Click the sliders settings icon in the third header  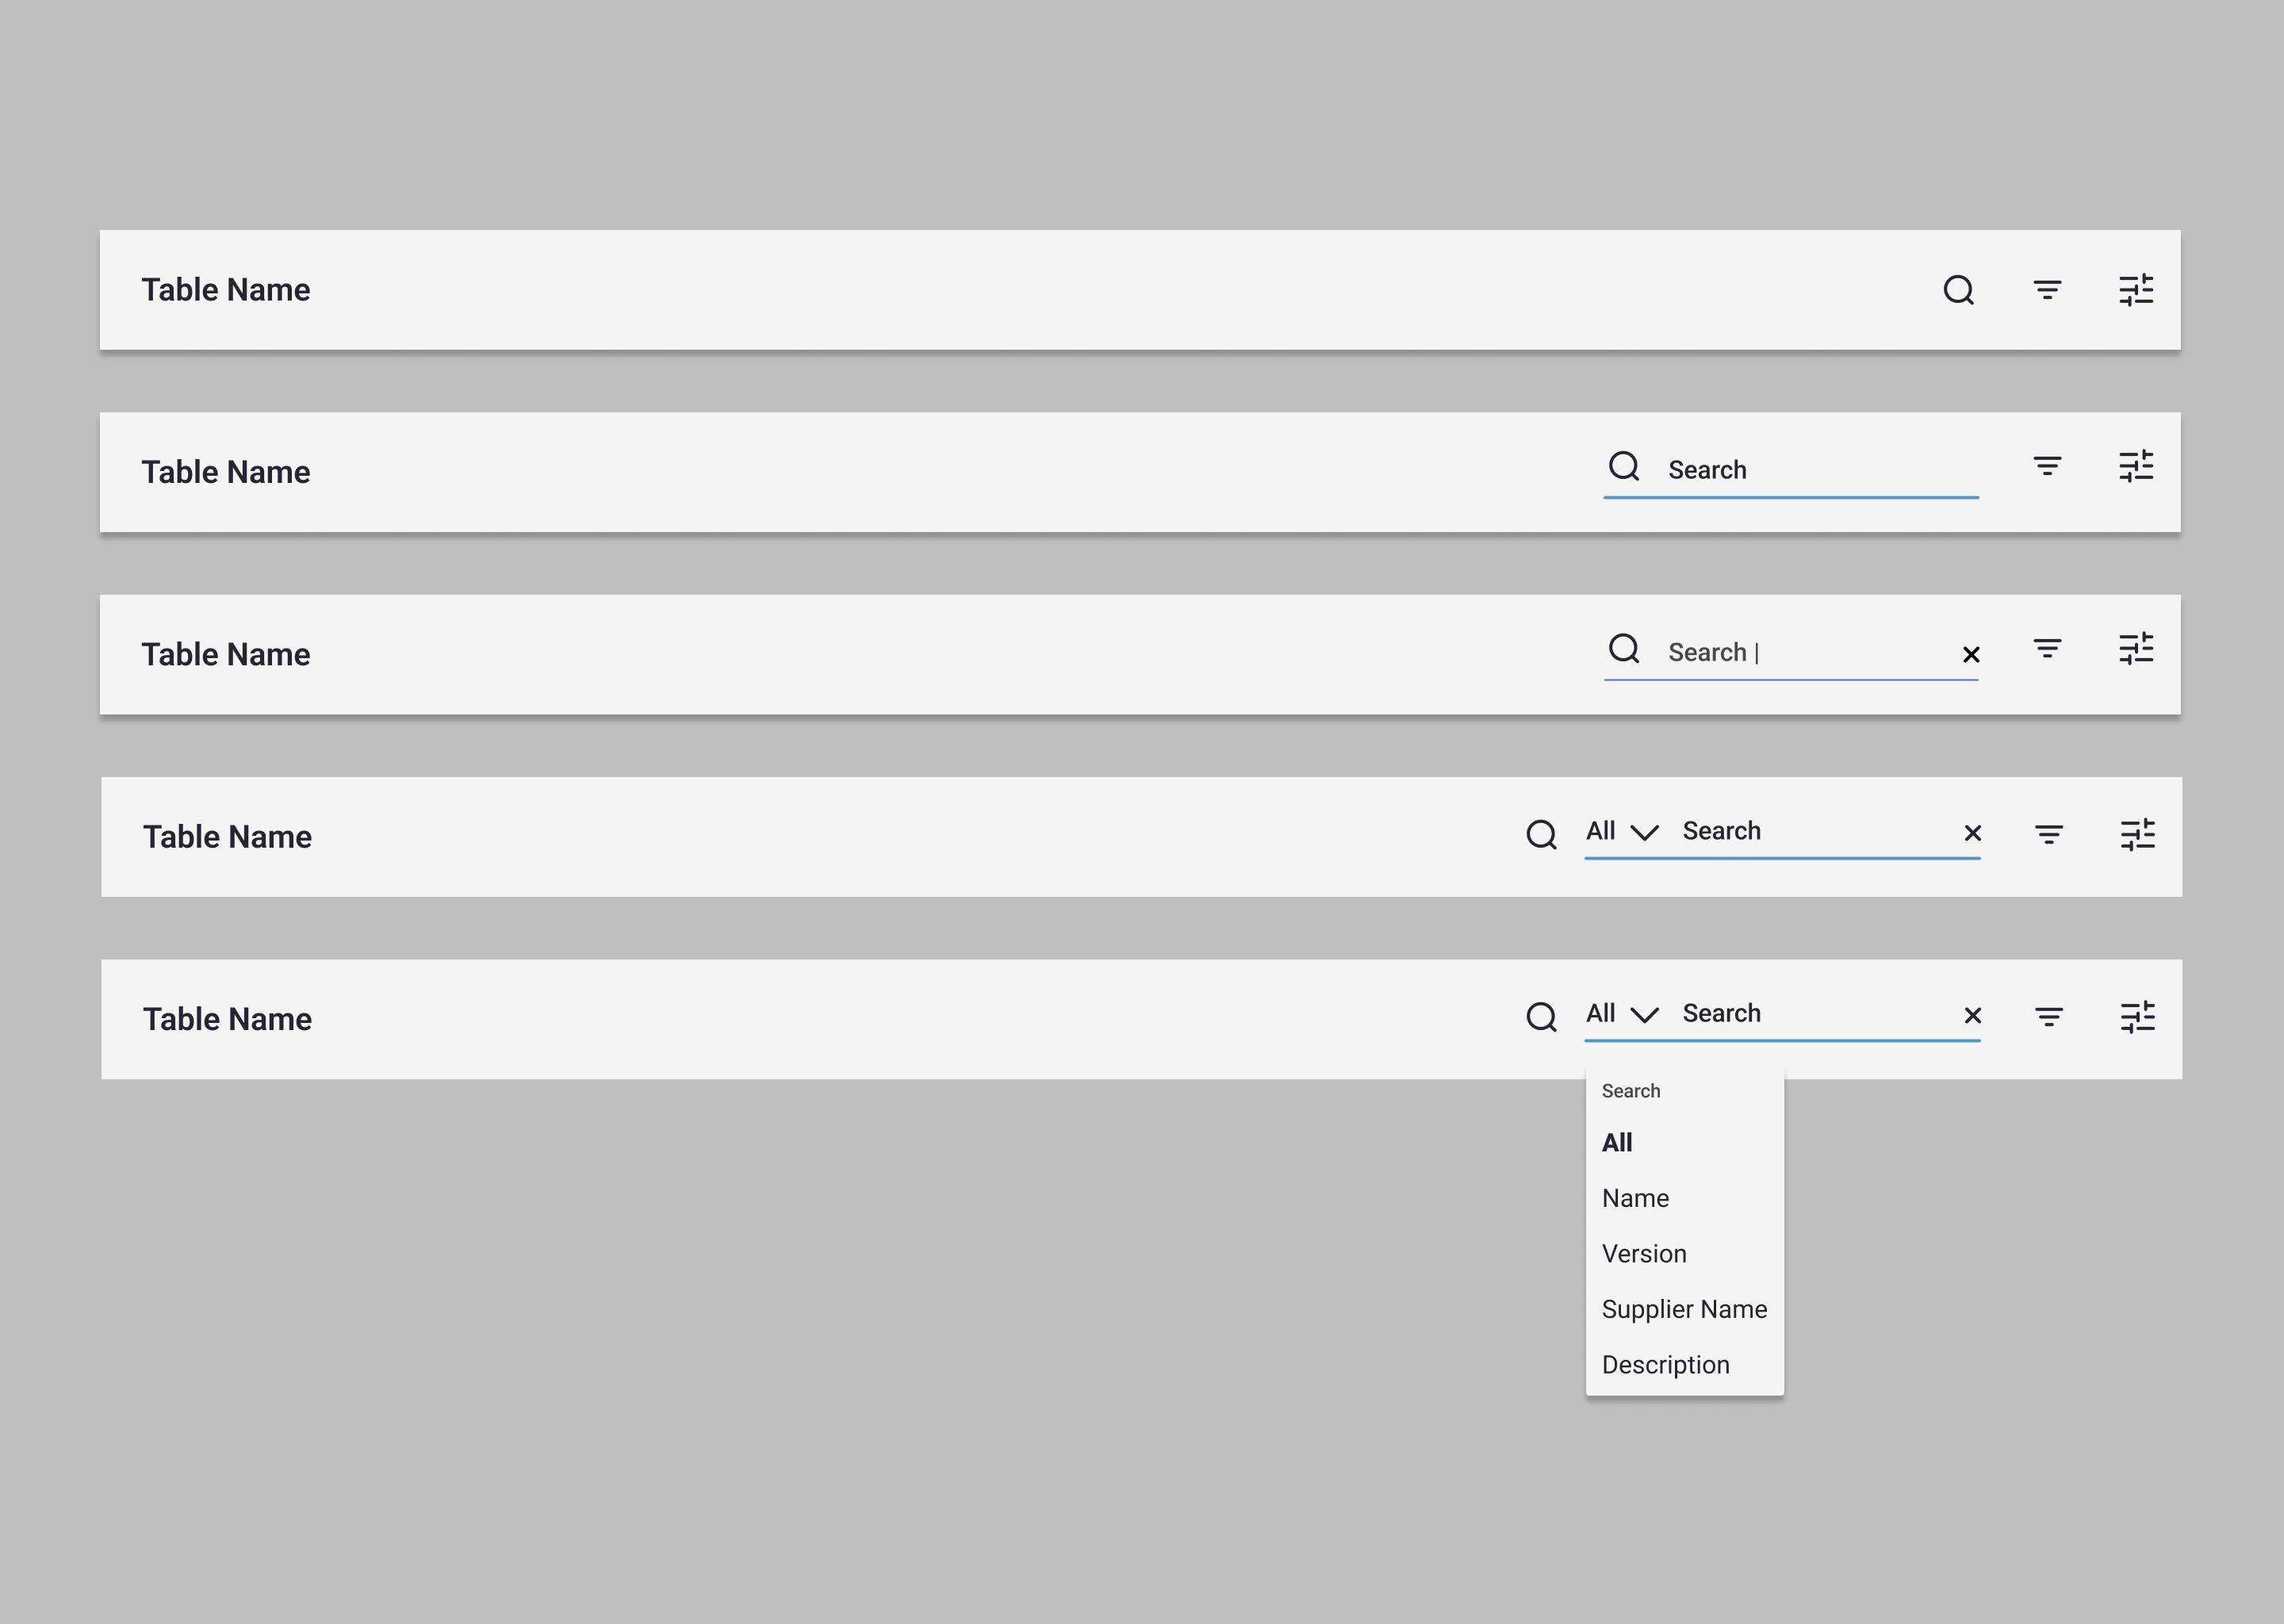click(x=2136, y=648)
